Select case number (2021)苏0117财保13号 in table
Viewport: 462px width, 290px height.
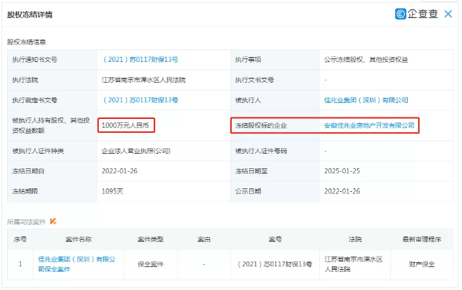pyautogui.click(x=275, y=264)
